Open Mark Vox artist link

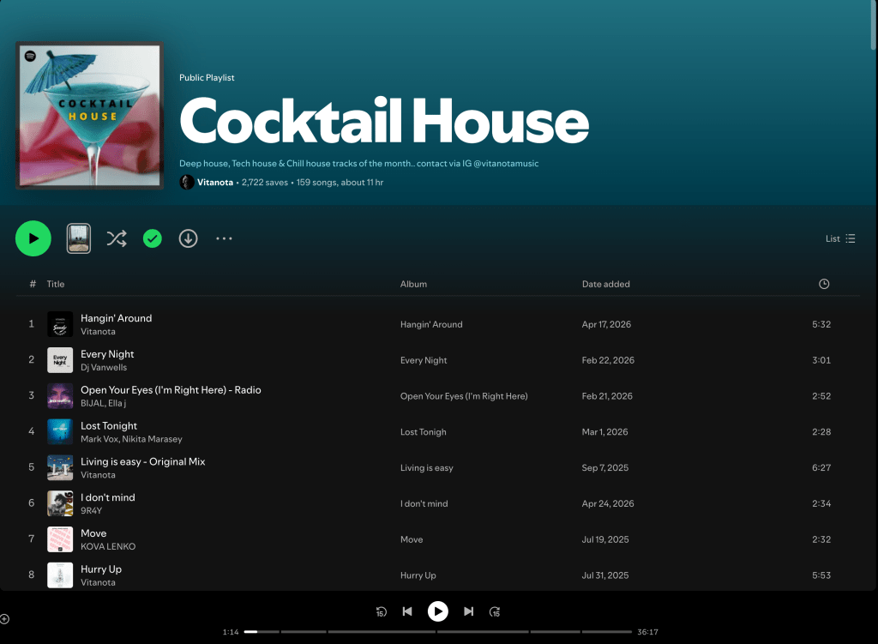[x=99, y=439]
